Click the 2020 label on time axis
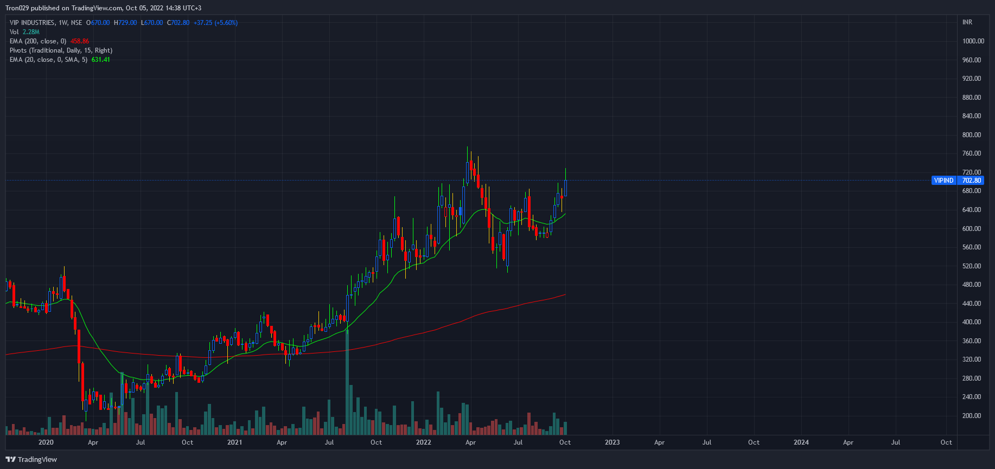 [46, 442]
